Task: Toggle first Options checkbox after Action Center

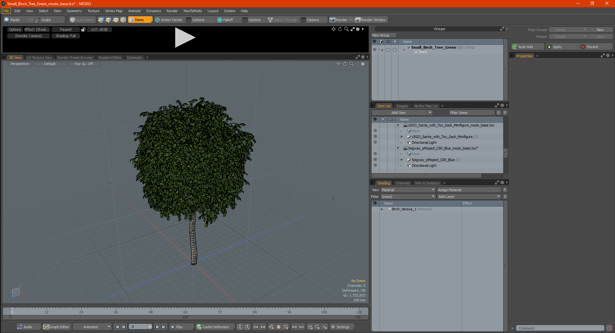Action: [189, 20]
